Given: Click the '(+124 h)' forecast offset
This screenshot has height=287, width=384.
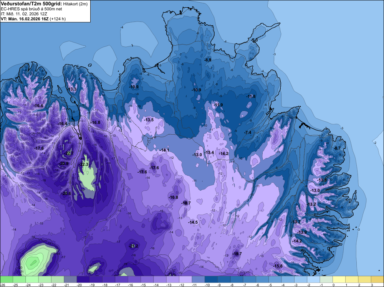Looking at the screenshot, I should 58,19.
